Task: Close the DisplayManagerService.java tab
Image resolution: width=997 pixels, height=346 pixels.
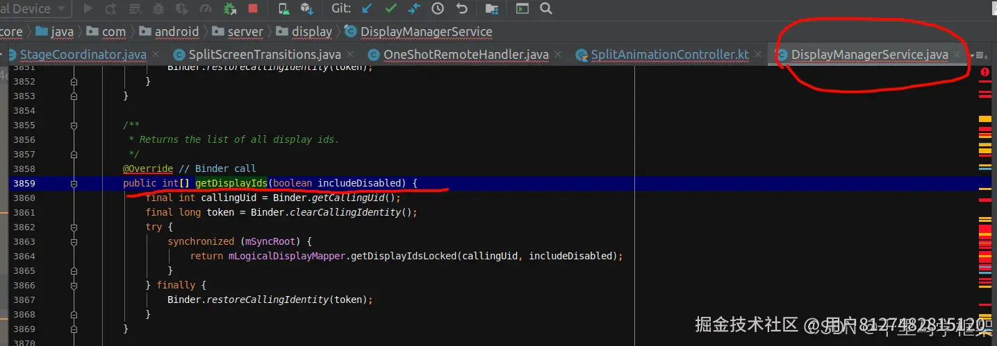Action: (x=957, y=54)
